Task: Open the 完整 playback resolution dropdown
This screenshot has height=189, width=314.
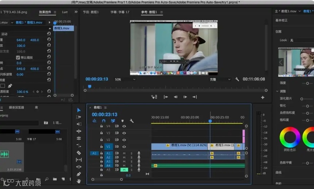Action: 220,80
